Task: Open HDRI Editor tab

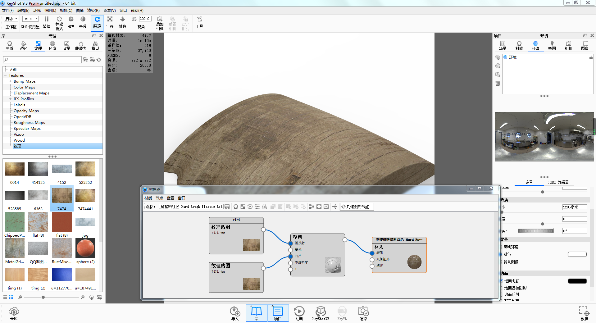Action: point(558,182)
